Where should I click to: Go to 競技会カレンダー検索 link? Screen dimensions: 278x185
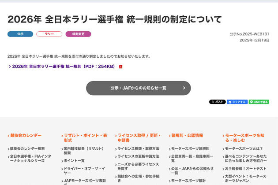coord(27,149)
